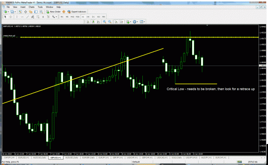Click the '2575/2 kb' traffic status
268x165 pixels.
pos(253,162)
